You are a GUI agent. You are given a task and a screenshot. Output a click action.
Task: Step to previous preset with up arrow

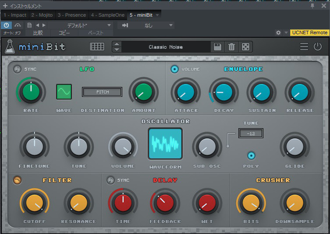tap(117, 44)
